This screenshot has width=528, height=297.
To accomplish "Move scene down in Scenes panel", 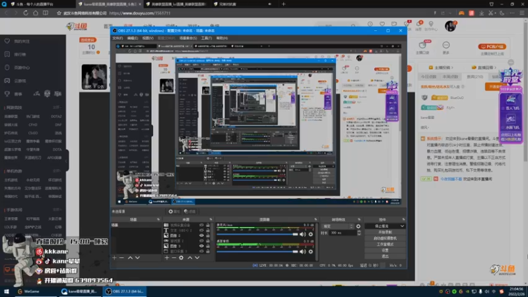I will click(137, 257).
